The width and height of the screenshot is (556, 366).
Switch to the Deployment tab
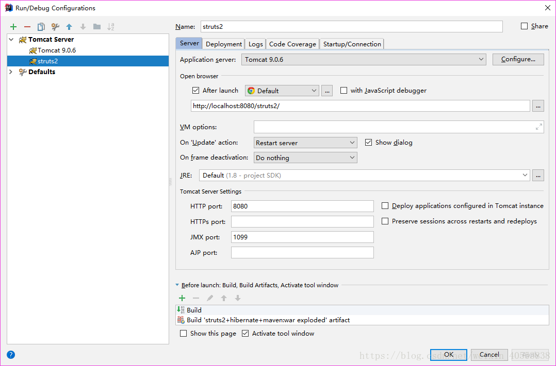pyautogui.click(x=224, y=44)
